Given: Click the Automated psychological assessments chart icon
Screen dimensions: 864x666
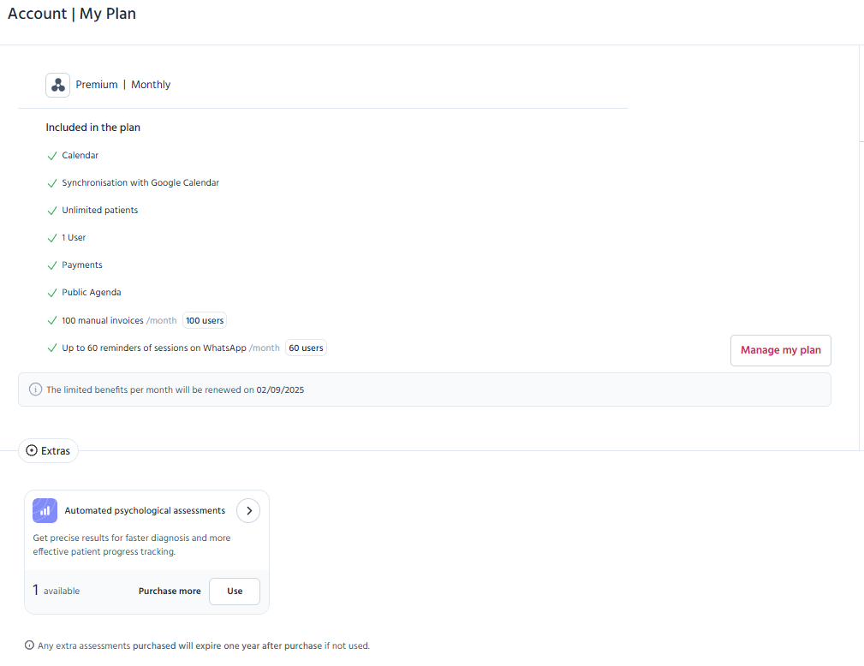Looking at the screenshot, I should 45,511.
